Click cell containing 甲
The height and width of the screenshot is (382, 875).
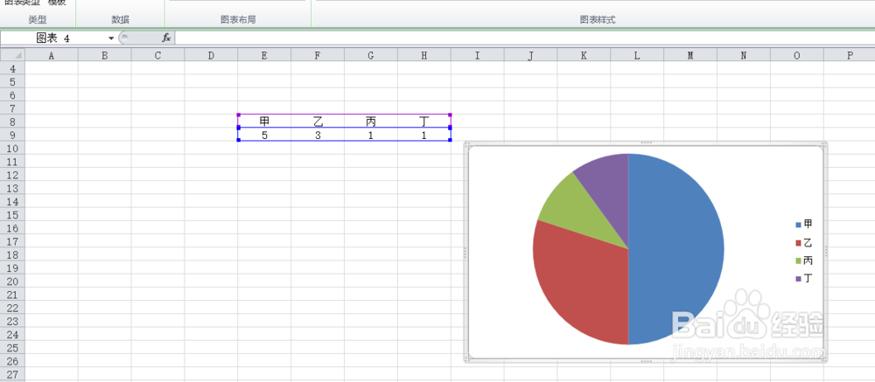[264, 122]
